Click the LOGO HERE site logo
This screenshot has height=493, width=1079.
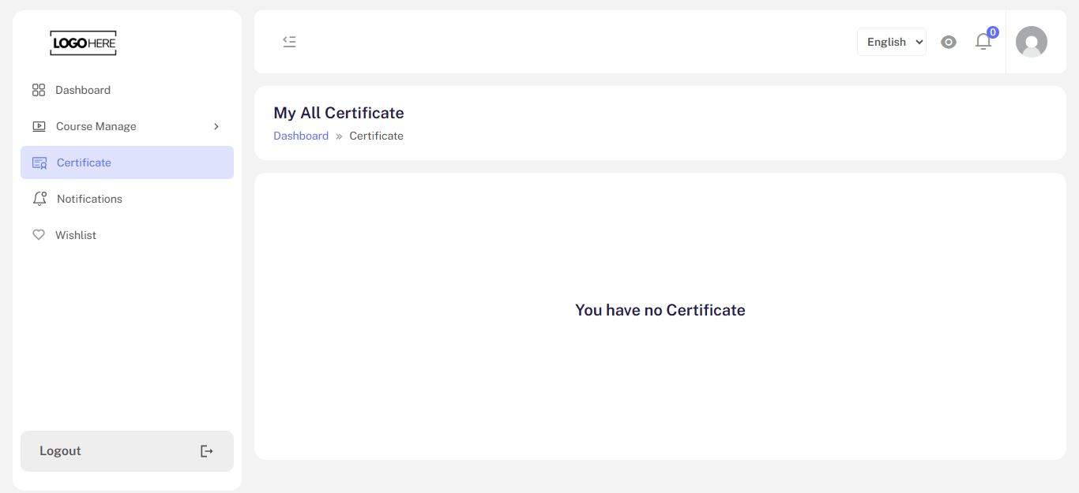(83, 43)
